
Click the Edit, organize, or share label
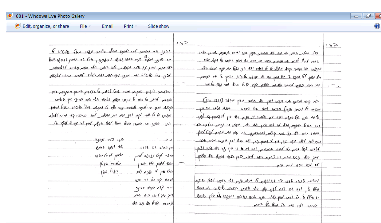pyautogui.click(x=46, y=26)
